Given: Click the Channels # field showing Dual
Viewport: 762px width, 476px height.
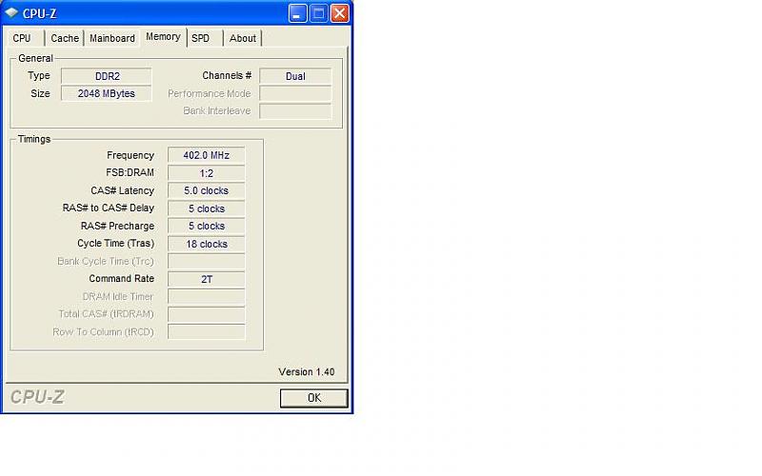Looking at the screenshot, I should pyautogui.click(x=295, y=76).
